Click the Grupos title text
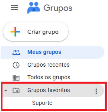This screenshot has width=108, height=112. point(58,8)
